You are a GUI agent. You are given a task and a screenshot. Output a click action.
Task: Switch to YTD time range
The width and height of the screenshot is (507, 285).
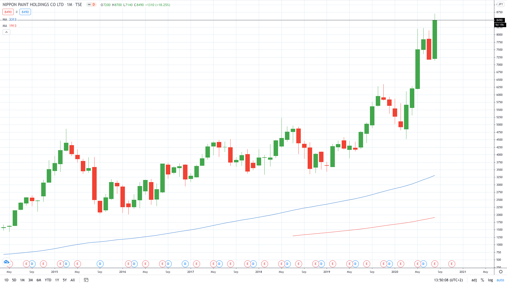click(x=48, y=280)
